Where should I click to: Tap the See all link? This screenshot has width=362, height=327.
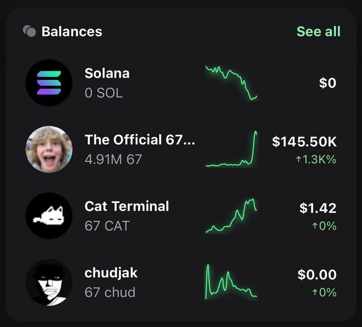318,31
